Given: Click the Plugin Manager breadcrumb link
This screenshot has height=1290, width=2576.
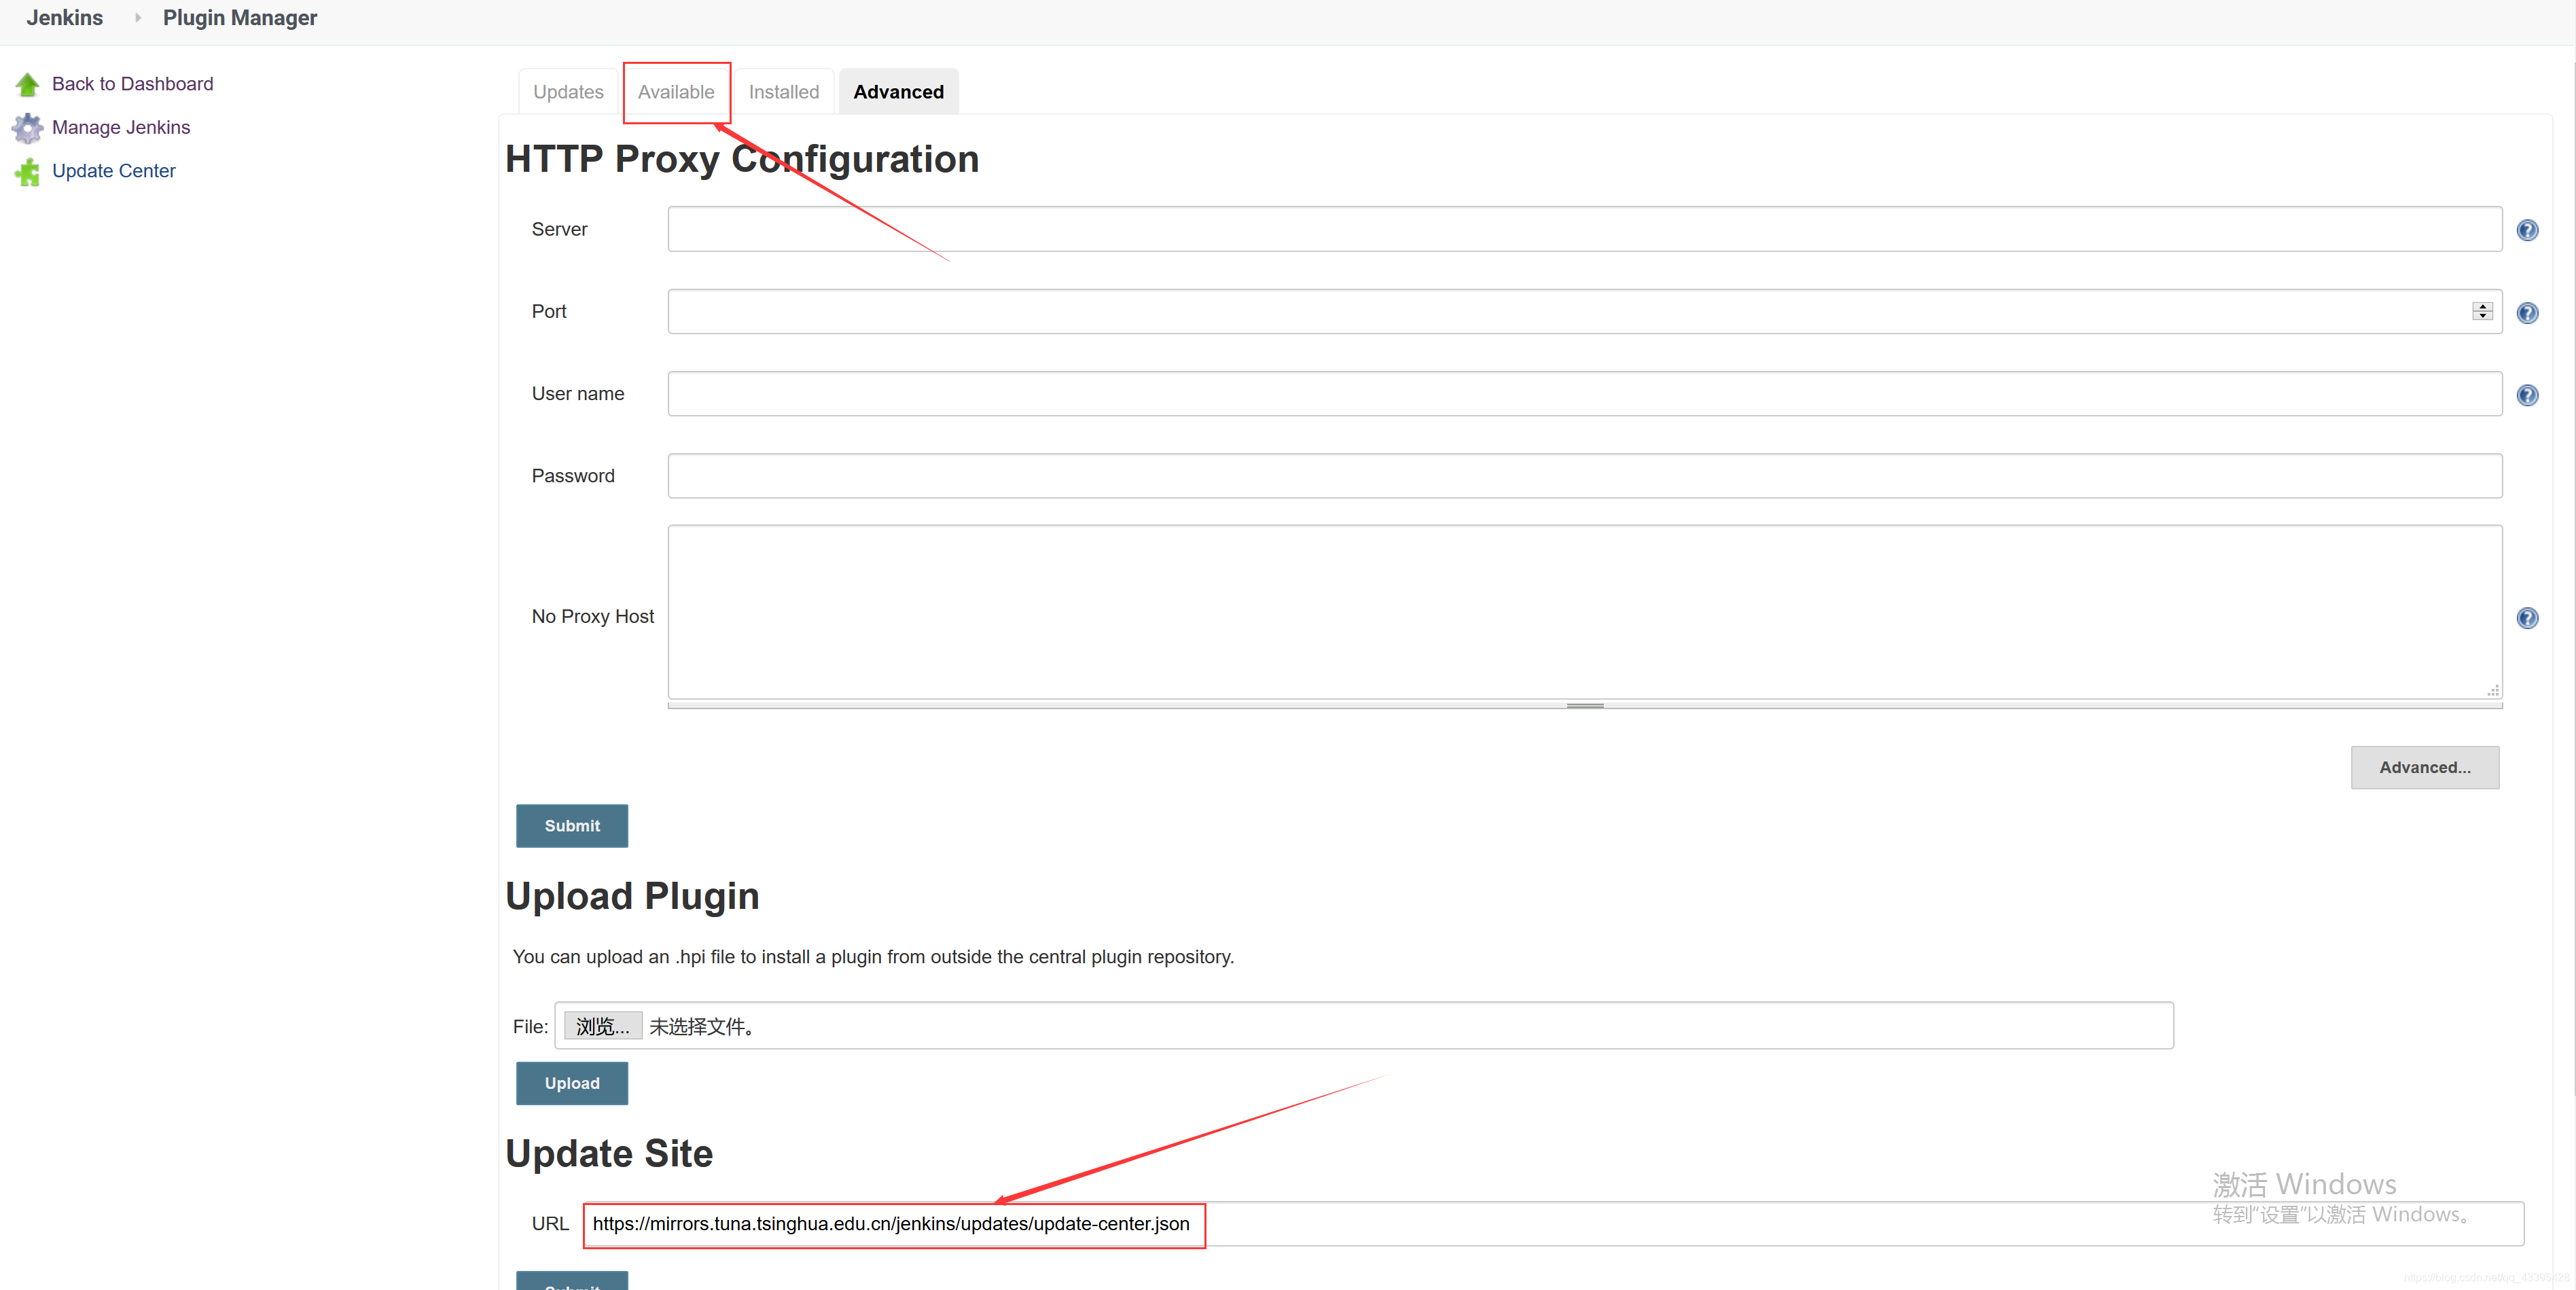Looking at the screenshot, I should coord(242,18).
